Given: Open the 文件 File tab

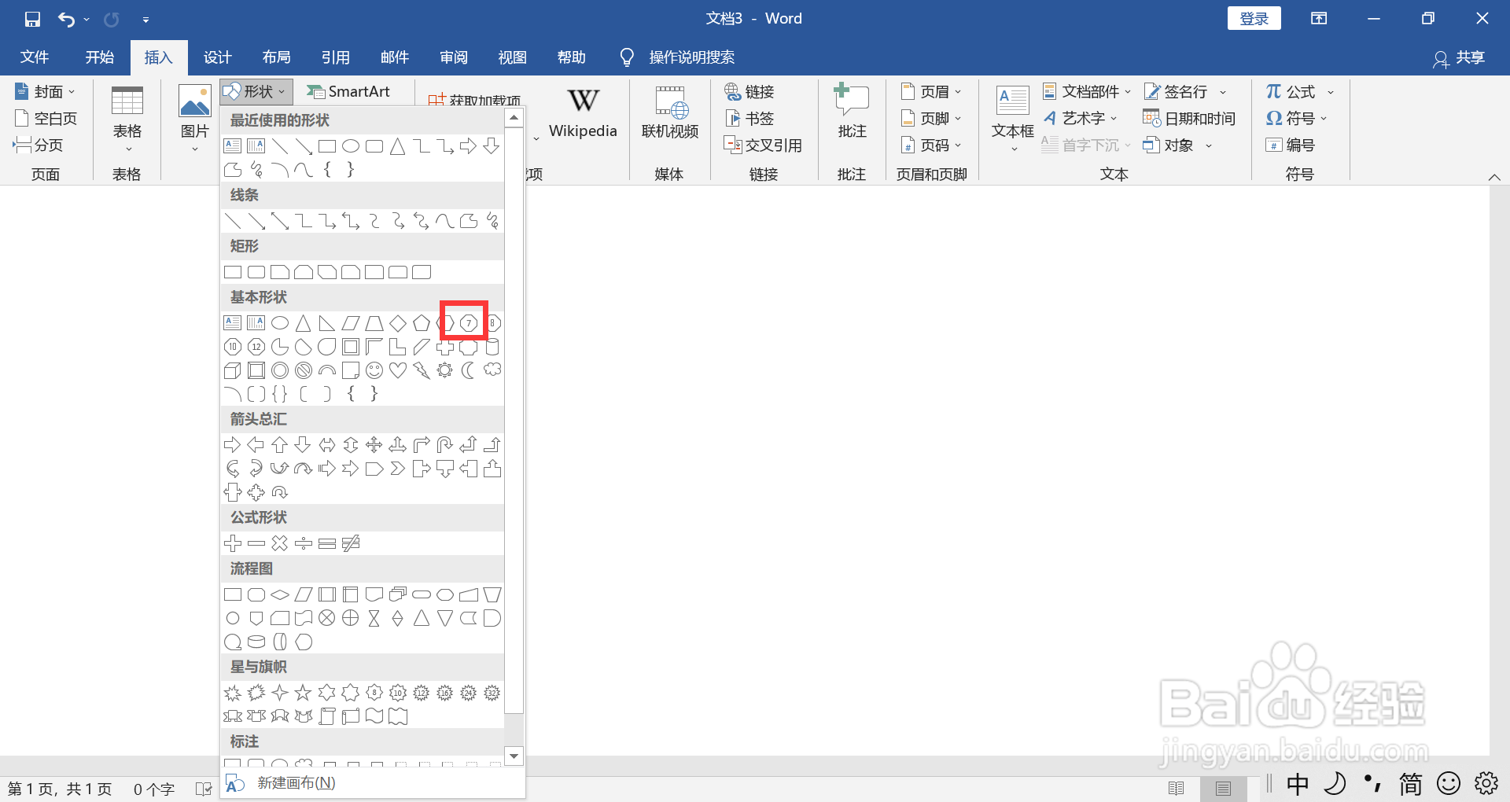Looking at the screenshot, I should [x=35, y=57].
